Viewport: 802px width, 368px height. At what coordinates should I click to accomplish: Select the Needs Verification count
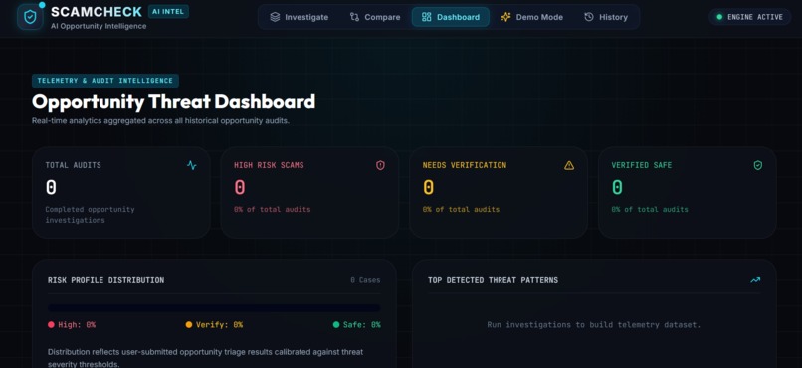[x=429, y=188]
